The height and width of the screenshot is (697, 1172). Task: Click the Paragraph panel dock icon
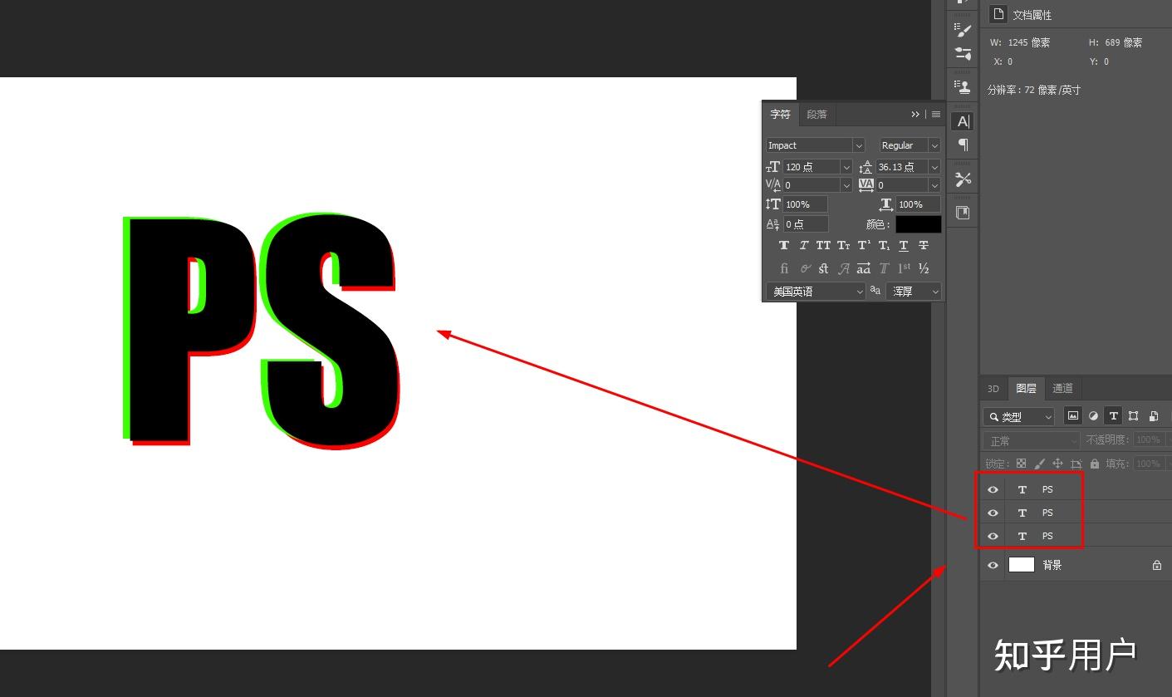coord(963,145)
